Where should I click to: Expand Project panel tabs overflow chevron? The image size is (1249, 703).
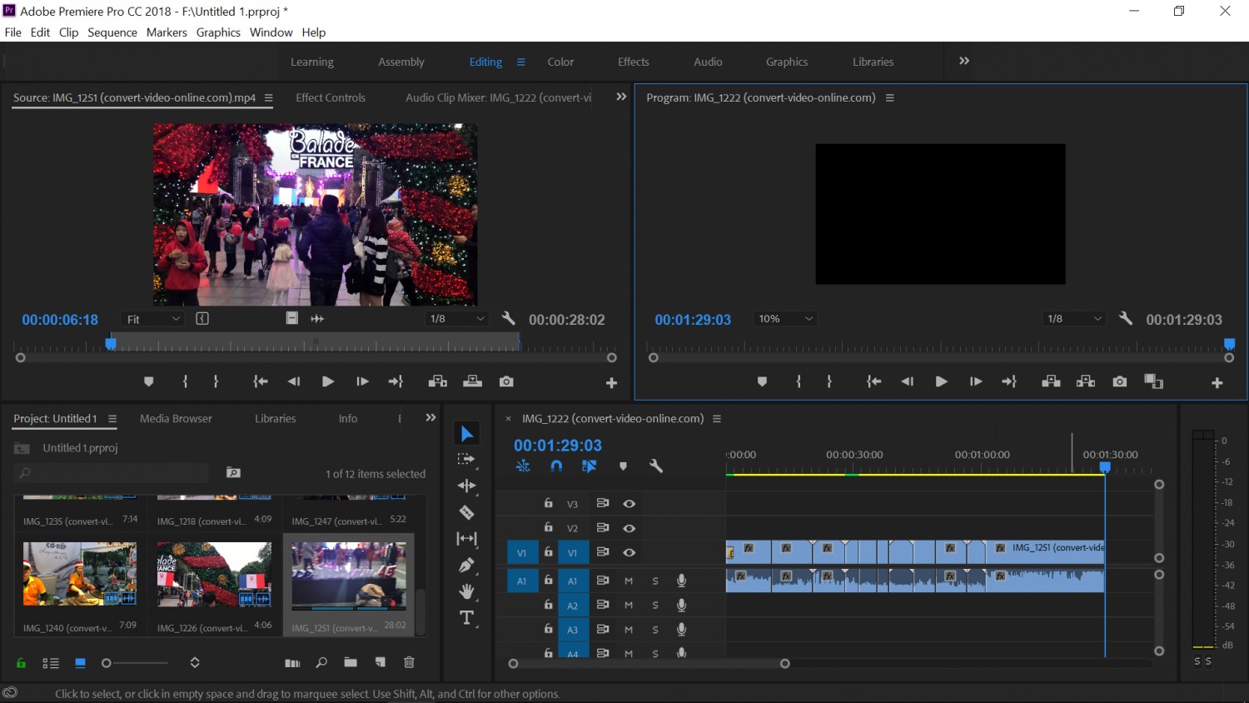(x=430, y=418)
